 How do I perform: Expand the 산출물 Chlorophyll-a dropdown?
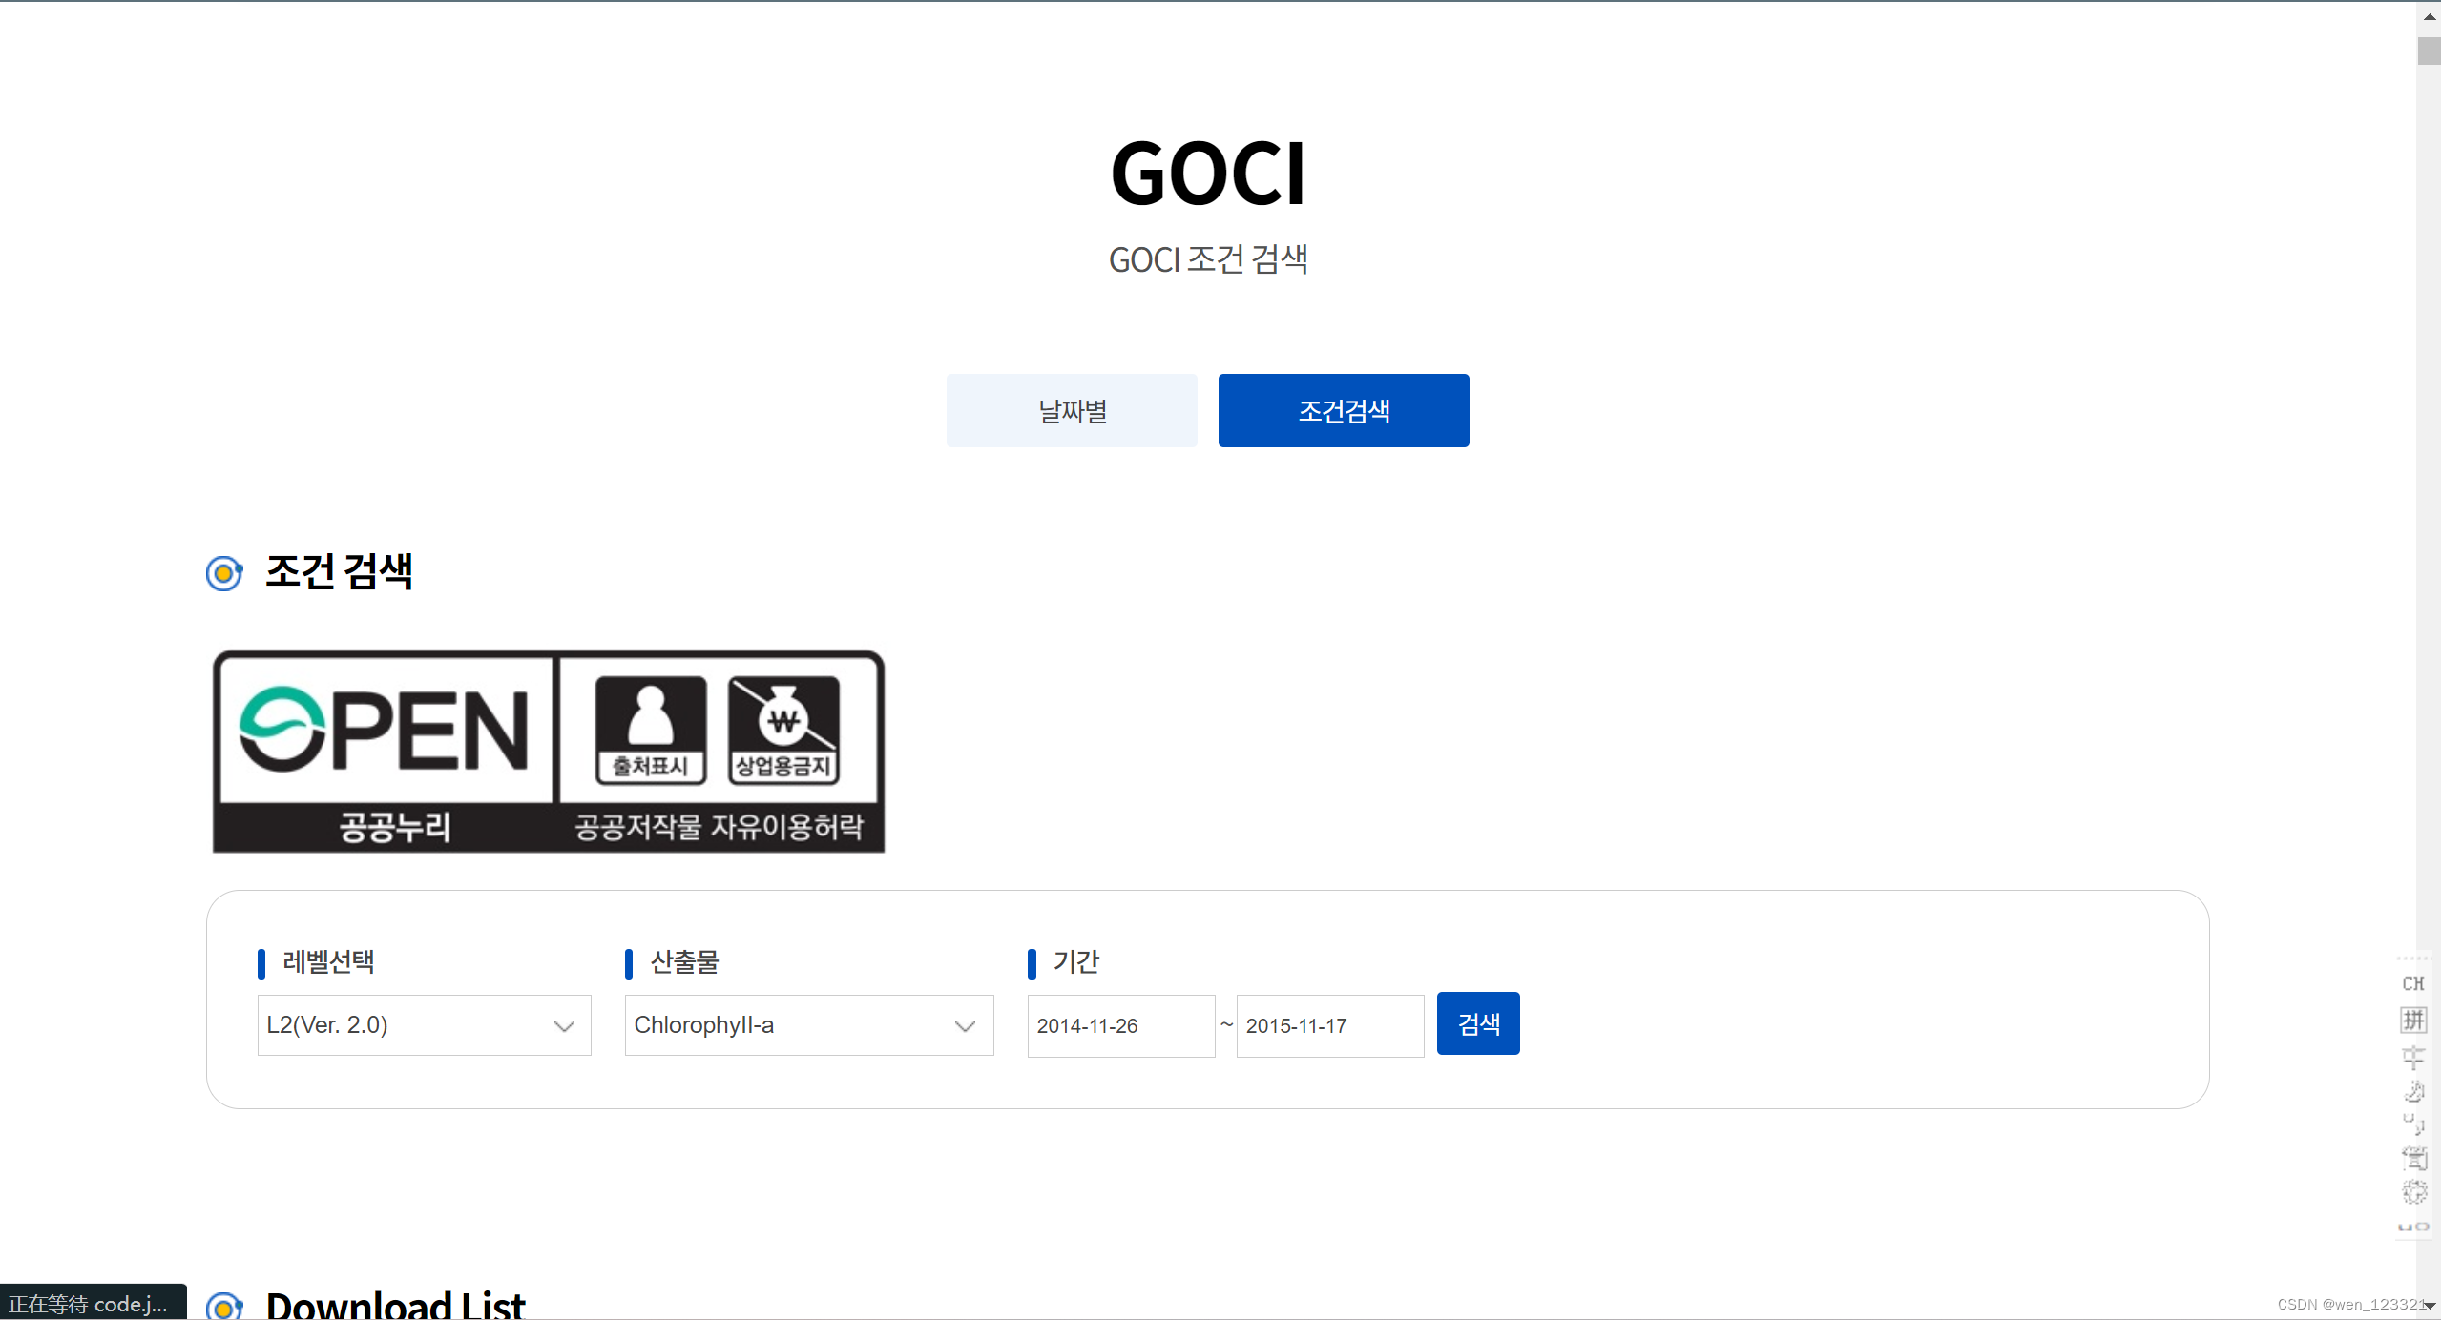[808, 1025]
